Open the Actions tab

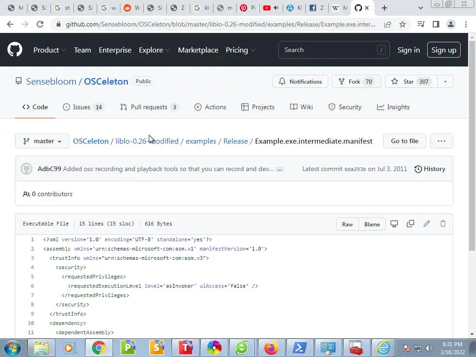pyautogui.click(x=211, y=107)
